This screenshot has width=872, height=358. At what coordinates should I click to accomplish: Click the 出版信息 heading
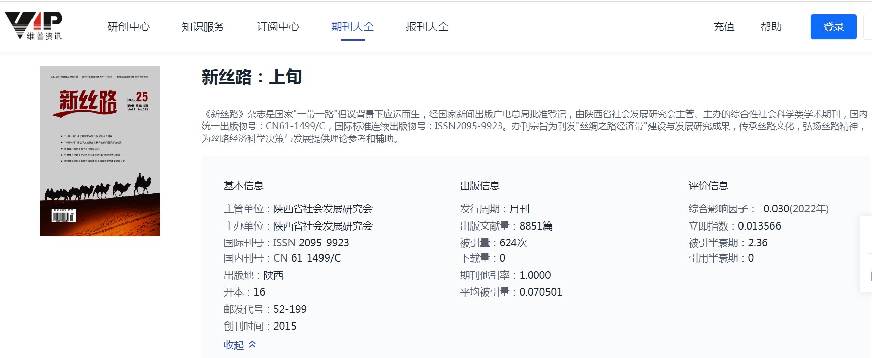point(480,186)
